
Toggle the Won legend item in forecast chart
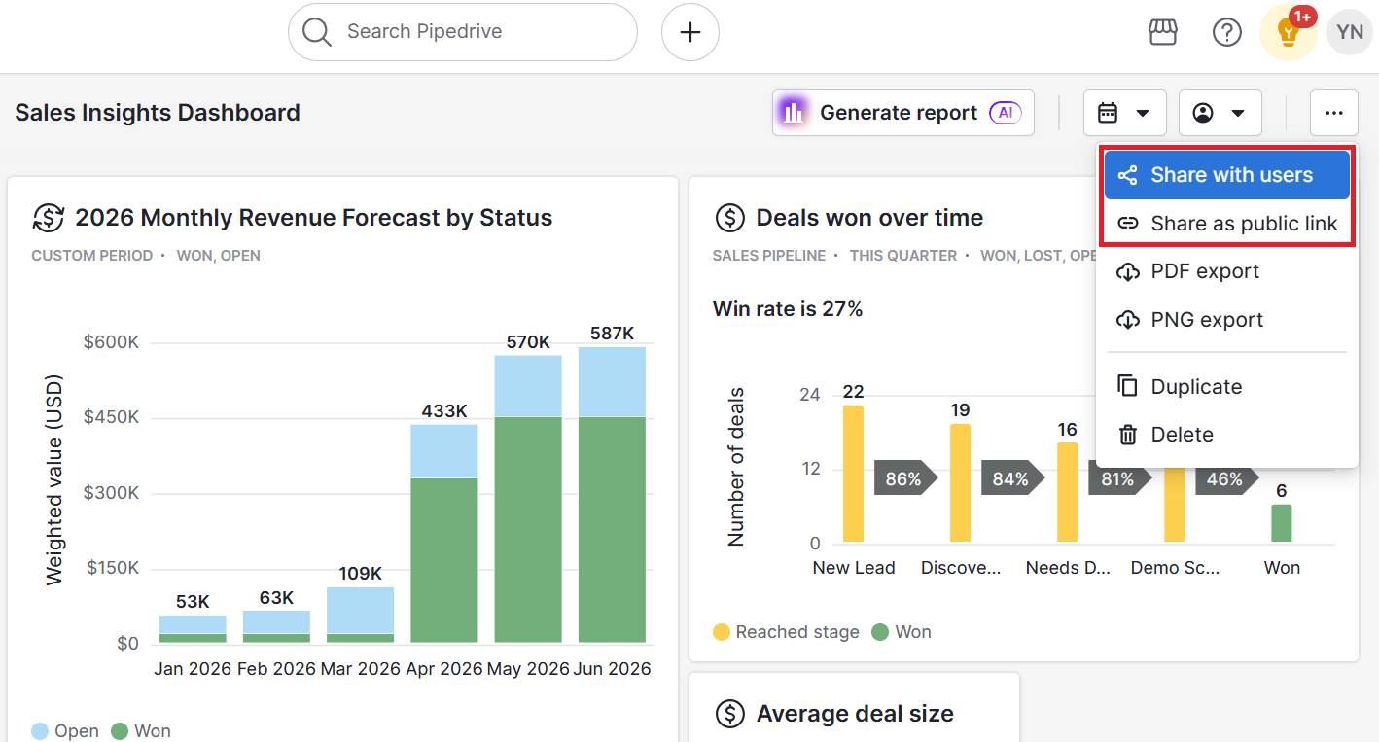[142, 731]
